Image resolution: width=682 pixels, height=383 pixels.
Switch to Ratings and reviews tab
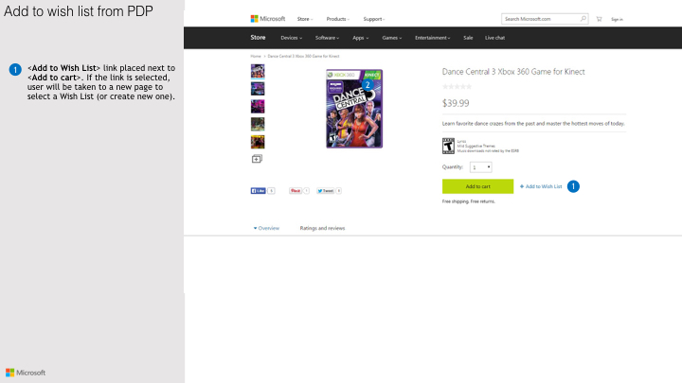(x=322, y=228)
